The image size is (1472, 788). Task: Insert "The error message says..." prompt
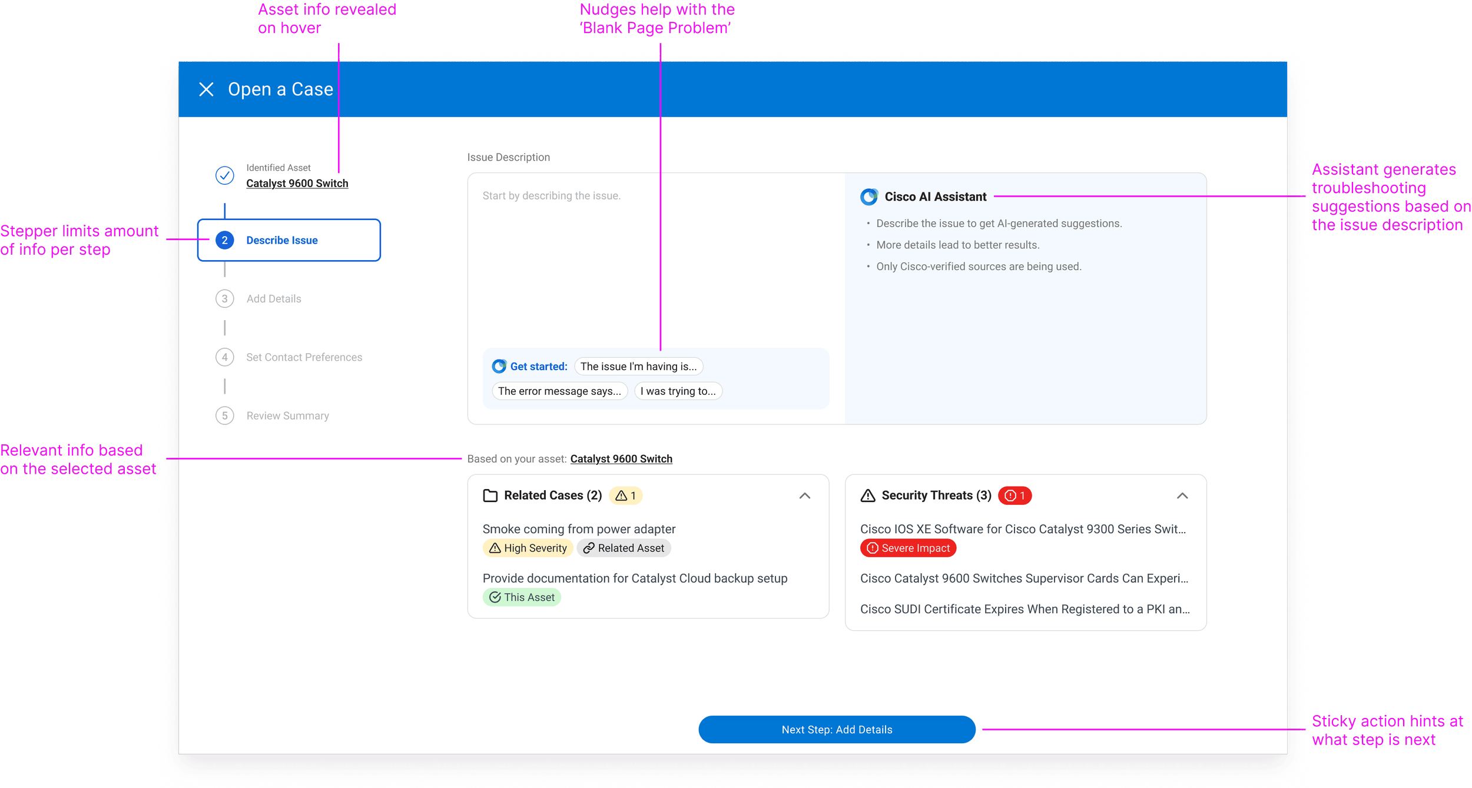[559, 391]
